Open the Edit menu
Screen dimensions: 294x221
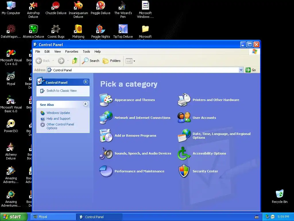coord(47,52)
